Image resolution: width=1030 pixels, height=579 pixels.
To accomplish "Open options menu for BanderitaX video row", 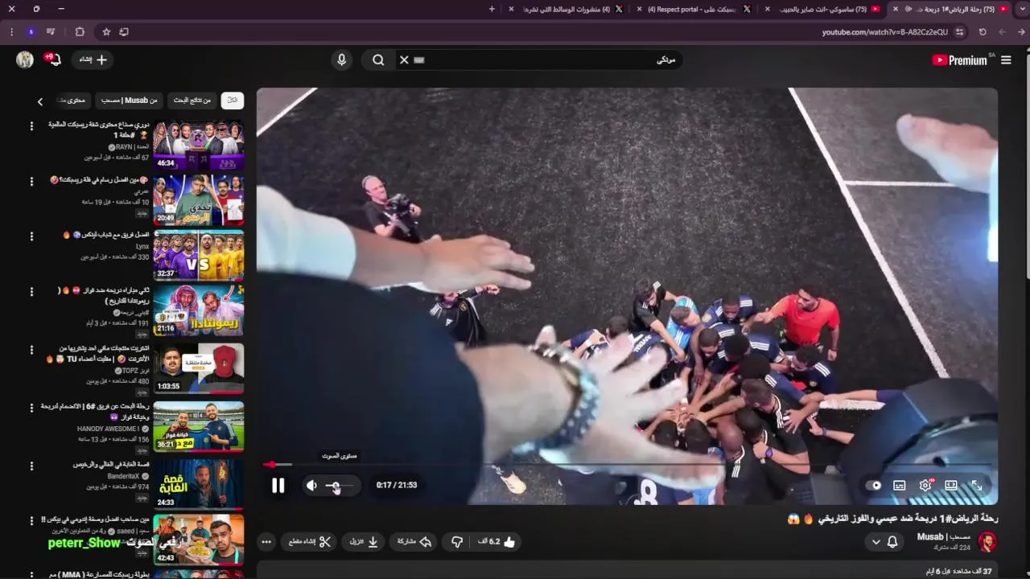I will (31, 466).
